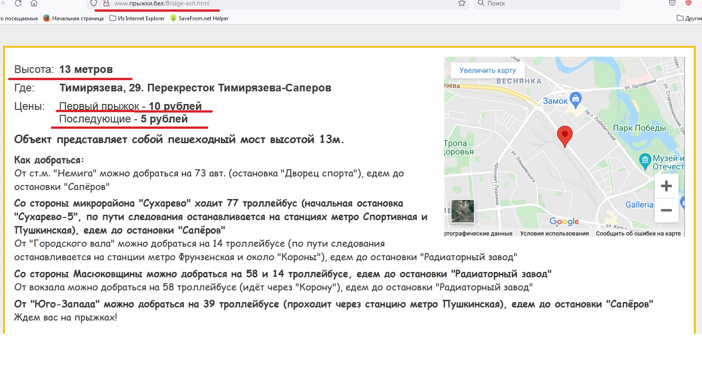Open the 'Другие' bookmarks folder
Screen dimensions: 702x389
pyautogui.click(x=689, y=18)
